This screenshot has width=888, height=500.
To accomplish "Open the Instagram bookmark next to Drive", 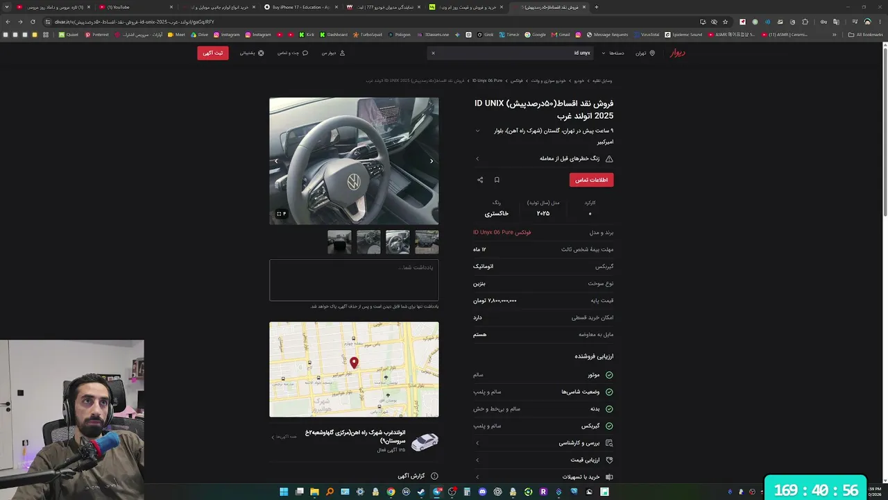I will point(227,35).
